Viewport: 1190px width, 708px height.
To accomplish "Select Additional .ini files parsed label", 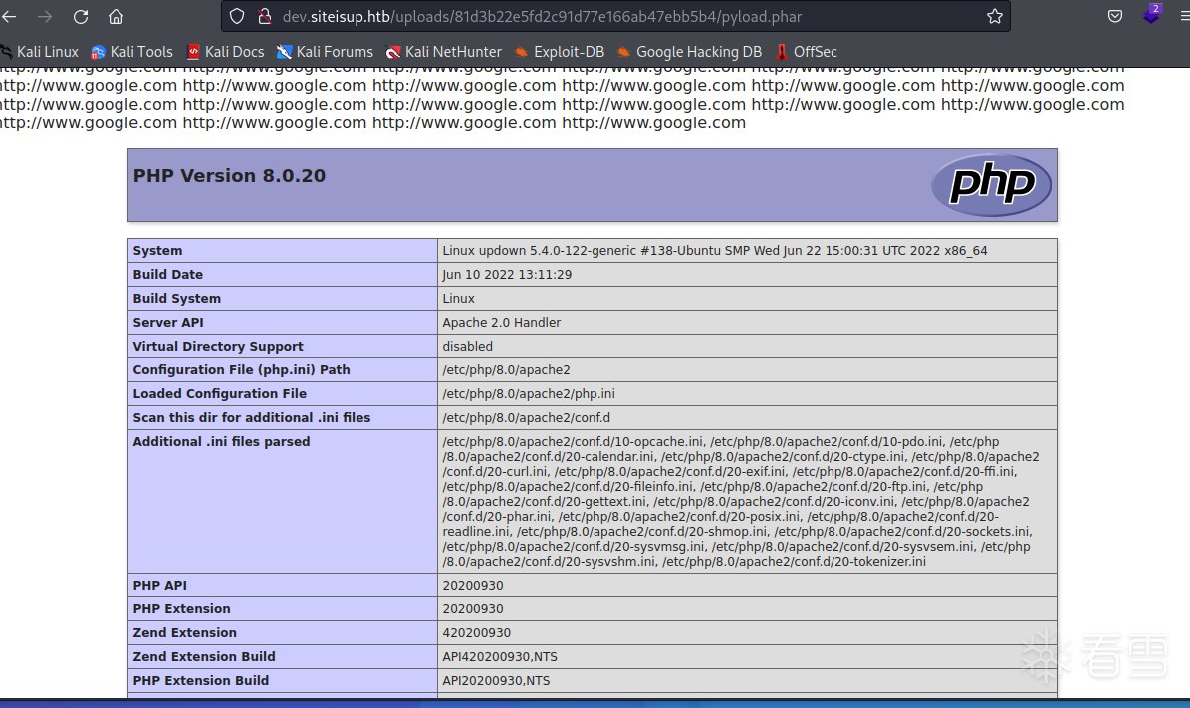I will pyautogui.click(x=221, y=442).
